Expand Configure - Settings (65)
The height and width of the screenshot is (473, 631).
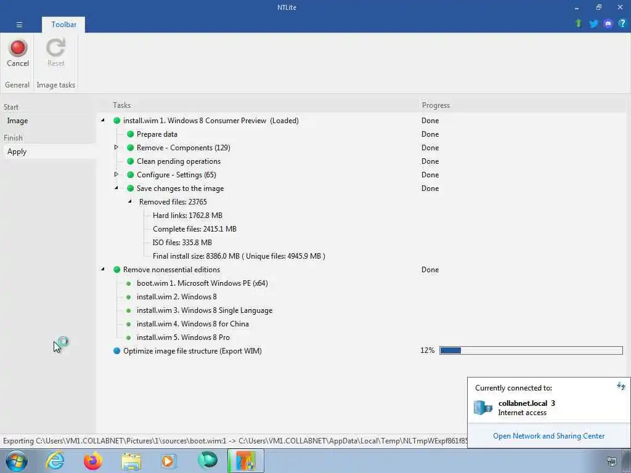(116, 174)
